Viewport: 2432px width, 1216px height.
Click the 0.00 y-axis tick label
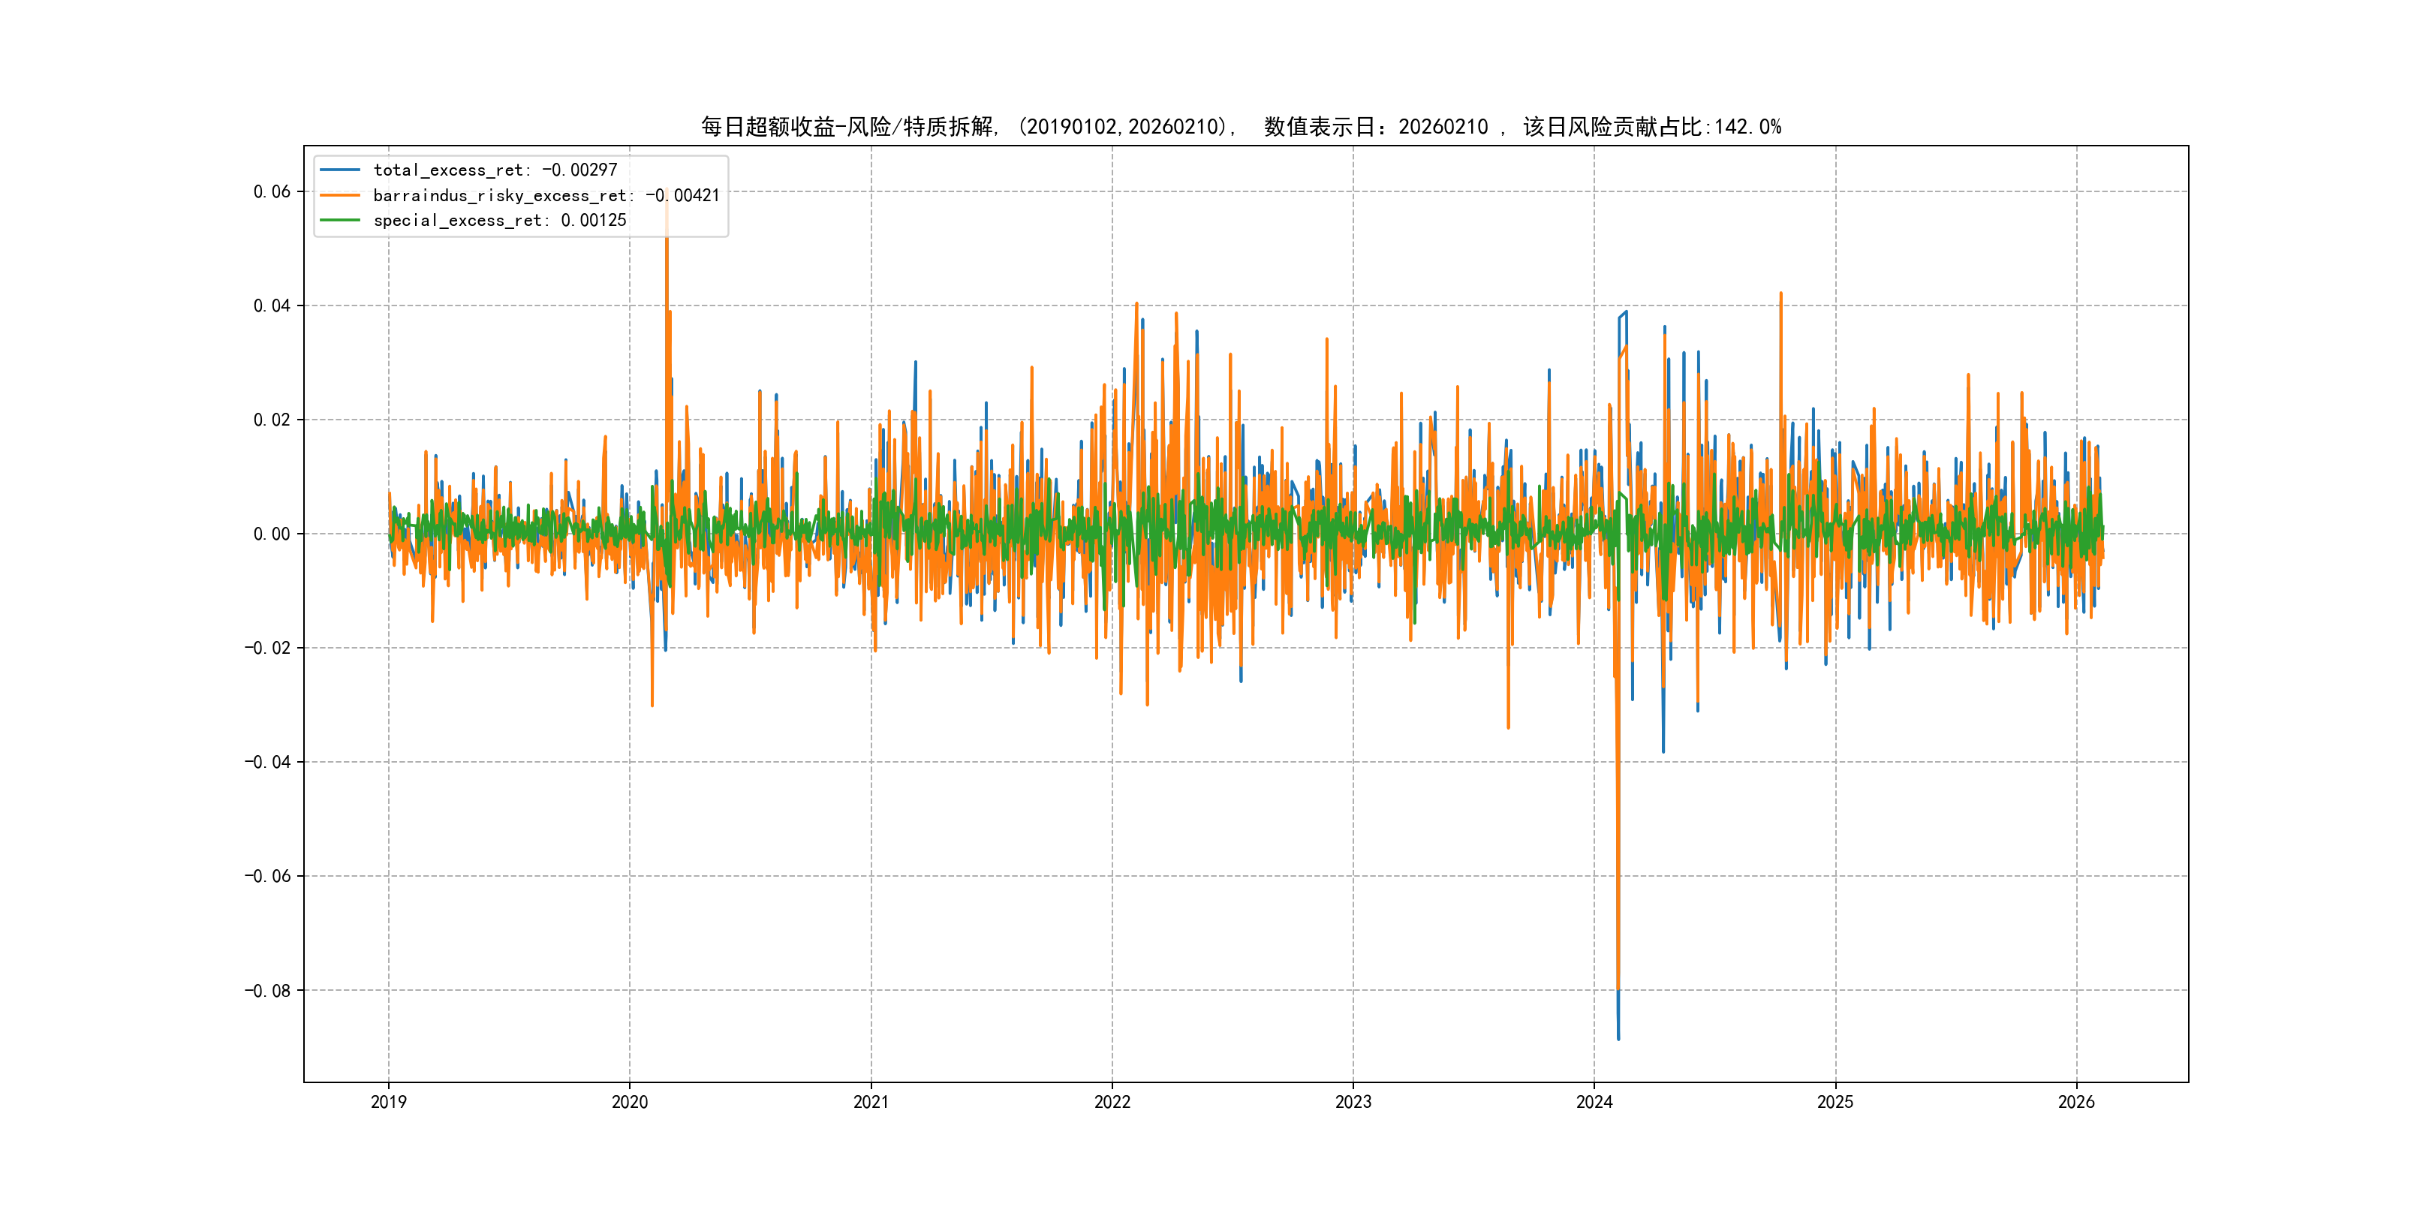(272, 534)
